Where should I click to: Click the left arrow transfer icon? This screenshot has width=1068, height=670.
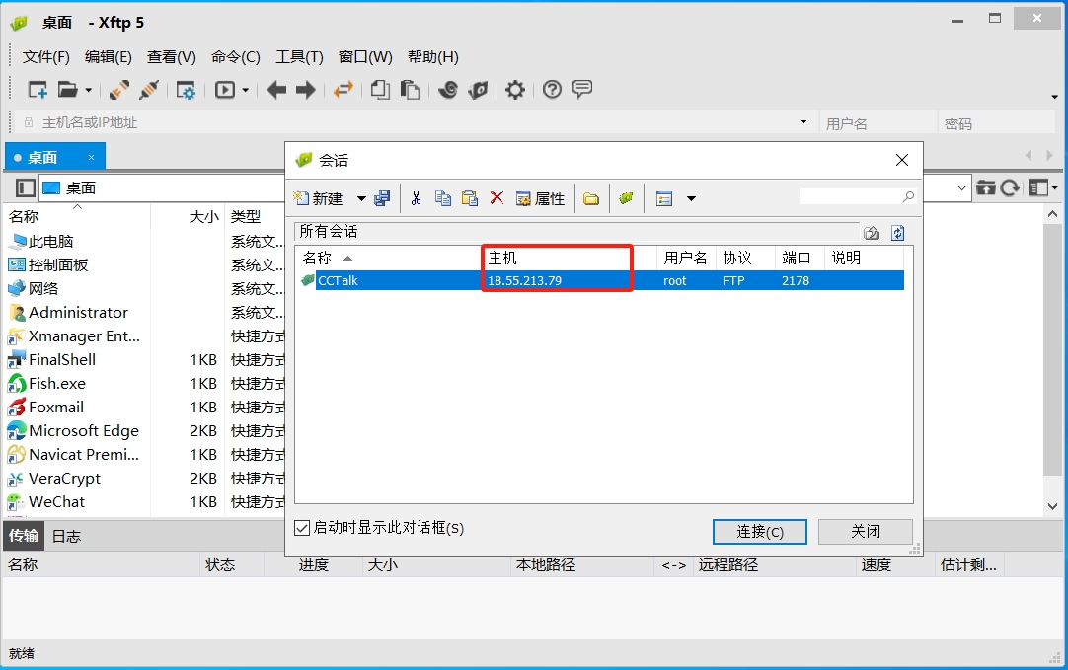275,89
